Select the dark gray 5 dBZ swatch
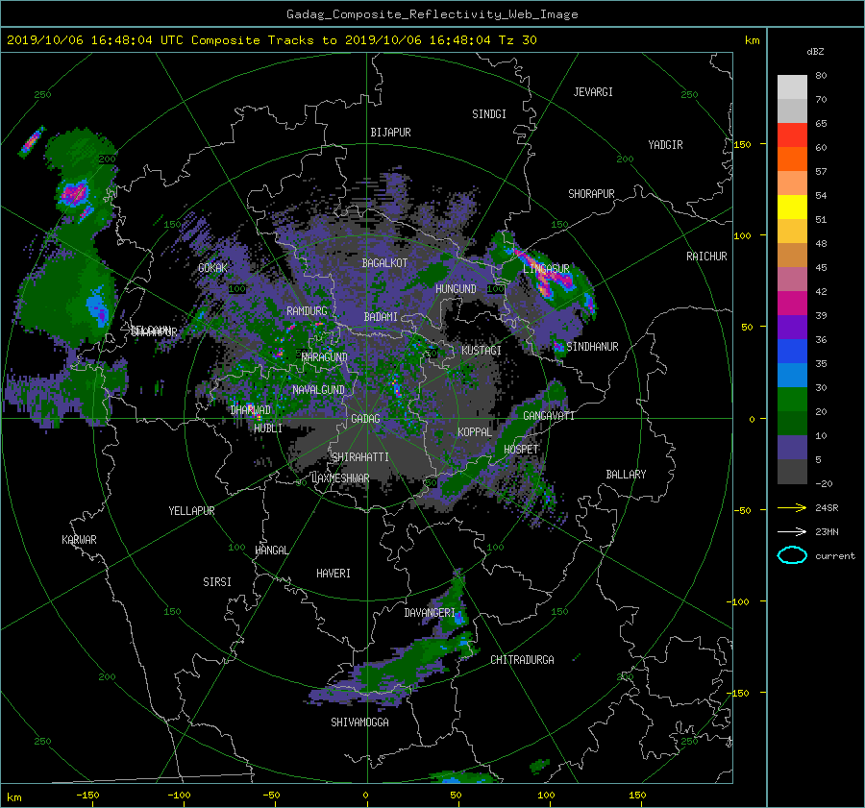This screenshot has height=808, width=865. (792, 472)
